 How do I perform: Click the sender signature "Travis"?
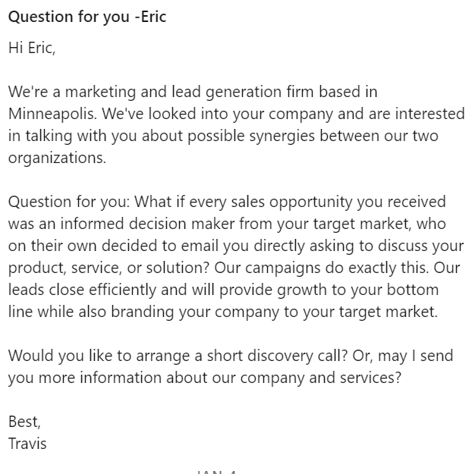pos(27,444)
